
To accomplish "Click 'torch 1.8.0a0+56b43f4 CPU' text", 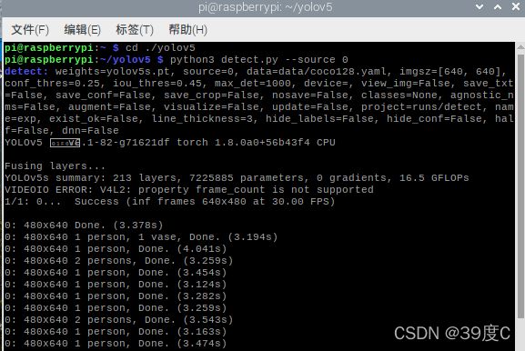I will [x=256, y=142].
